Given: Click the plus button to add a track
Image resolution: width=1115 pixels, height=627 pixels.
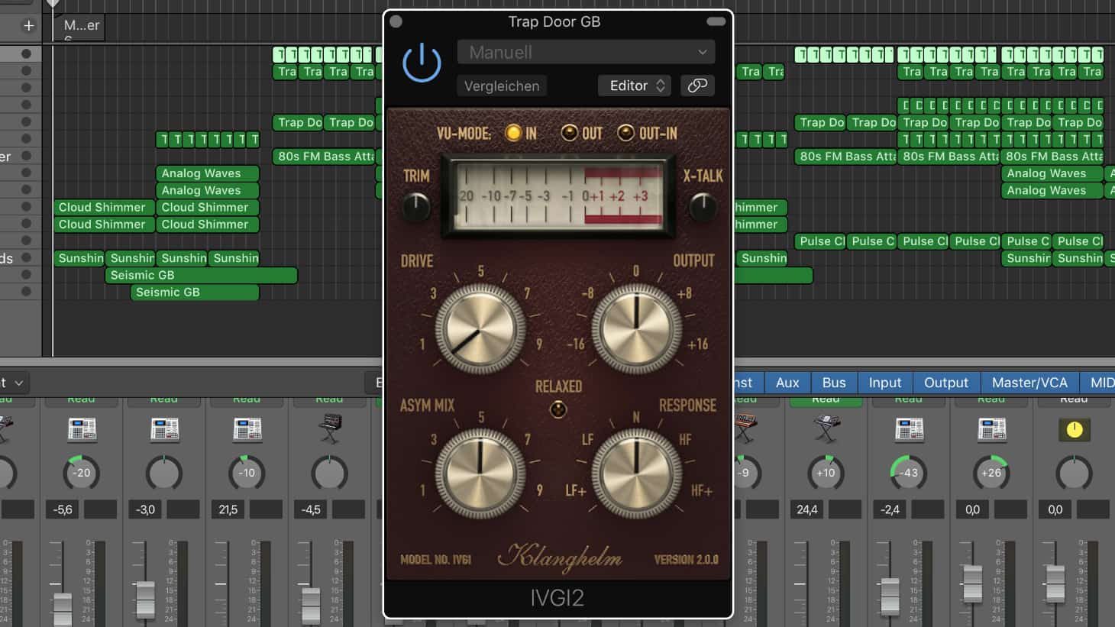Looking at the screenshot, I should point(28,24).
